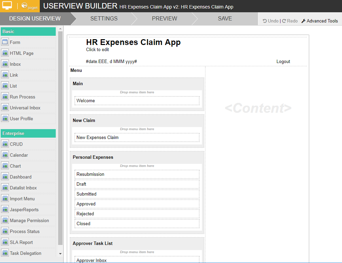The image size is (342, 263).
Task: Click the CRUD element icon
Action: 5,144
